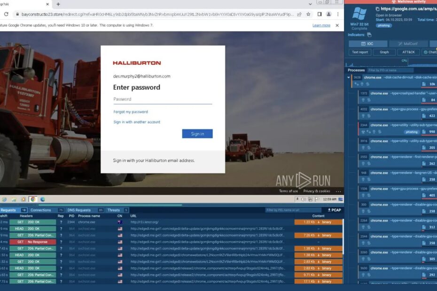Focus the network filter by PID, name or url
Screen dimensions: 437x291
[x=293, y=210]
